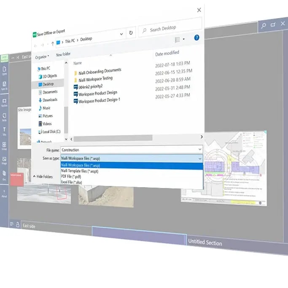The width and height of the screenshot is (288, 288).
Task: Select Workspace Product Design-1 file
Action: click(x=97, y=101)
